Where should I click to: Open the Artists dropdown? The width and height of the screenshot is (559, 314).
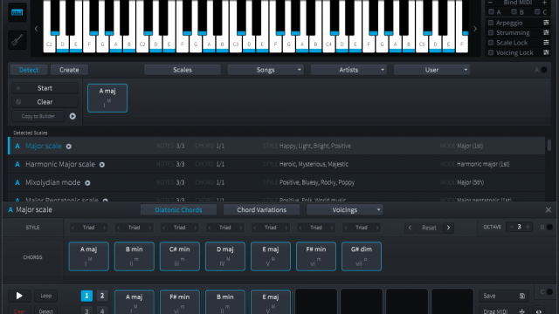pos(349,70)
